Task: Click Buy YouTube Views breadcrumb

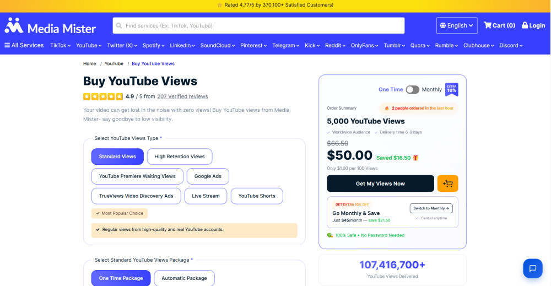Action: 153,63
